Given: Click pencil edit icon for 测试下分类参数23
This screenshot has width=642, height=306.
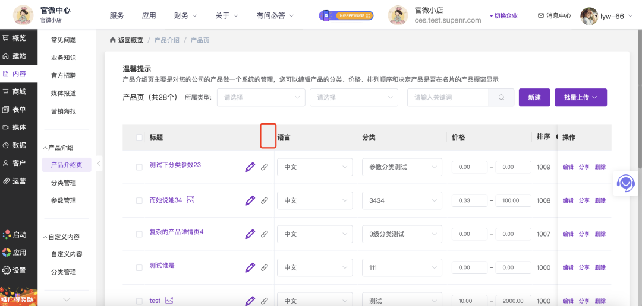Looking at the screenshot, I should (250, 167).
